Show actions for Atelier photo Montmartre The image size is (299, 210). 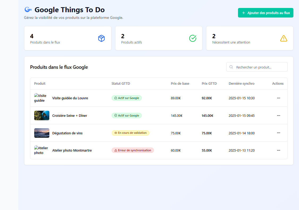pyautogui.click(x=278, y=150)
